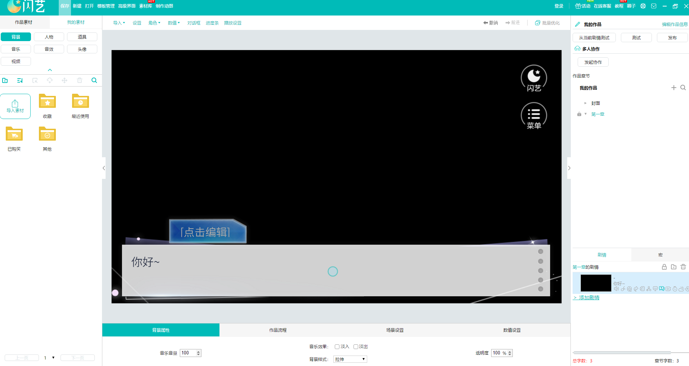Click the music note icon in plot row
689x366 pixels.
(623, 289)
